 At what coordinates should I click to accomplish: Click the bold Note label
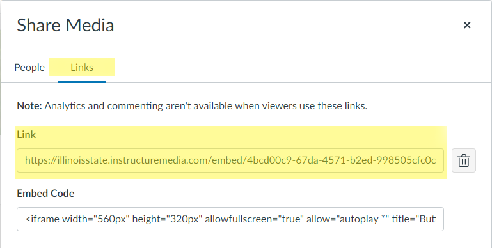29,106
